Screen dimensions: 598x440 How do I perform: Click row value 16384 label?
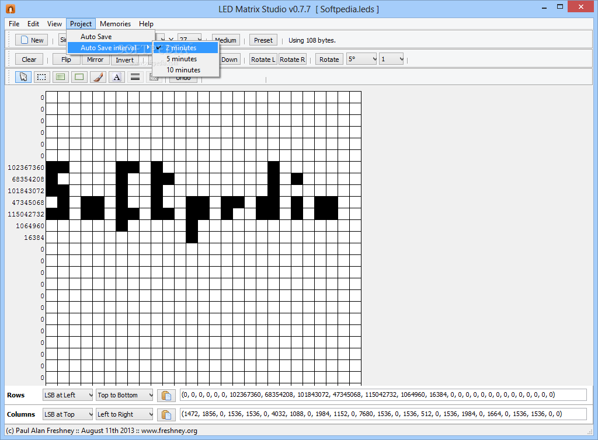(34, 238)
